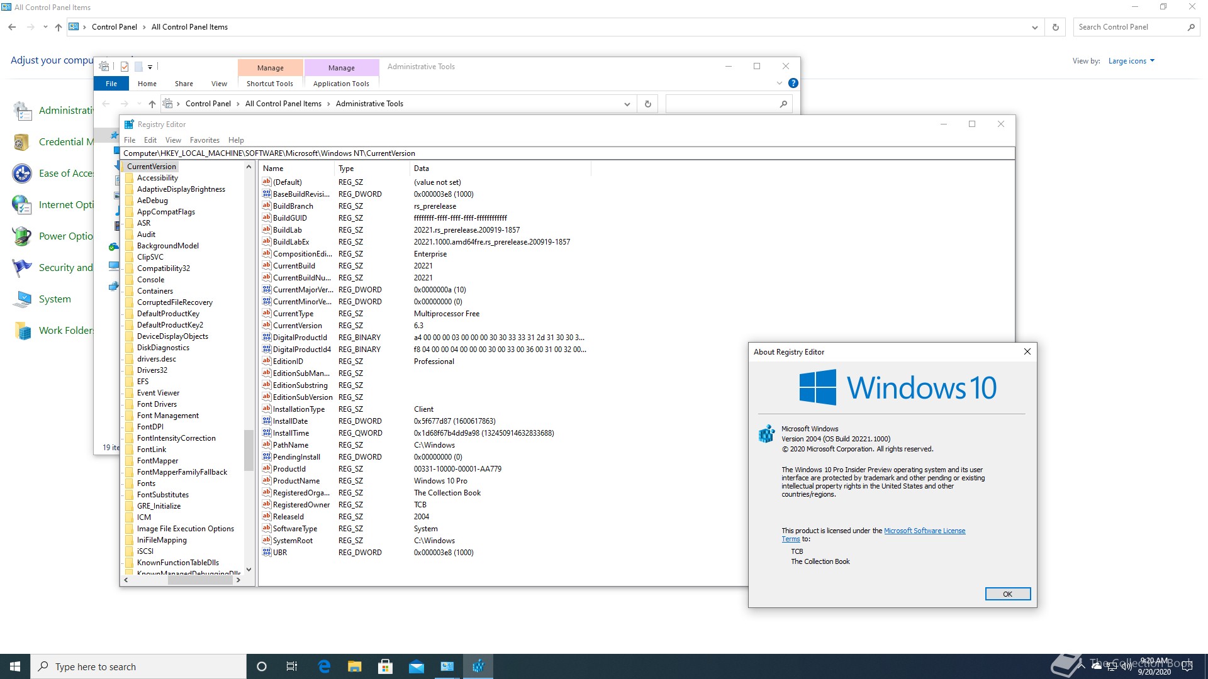Viewport: 1208px width, 679px height.
Task: Click the Work Folders icon
Action: point(23,331)
